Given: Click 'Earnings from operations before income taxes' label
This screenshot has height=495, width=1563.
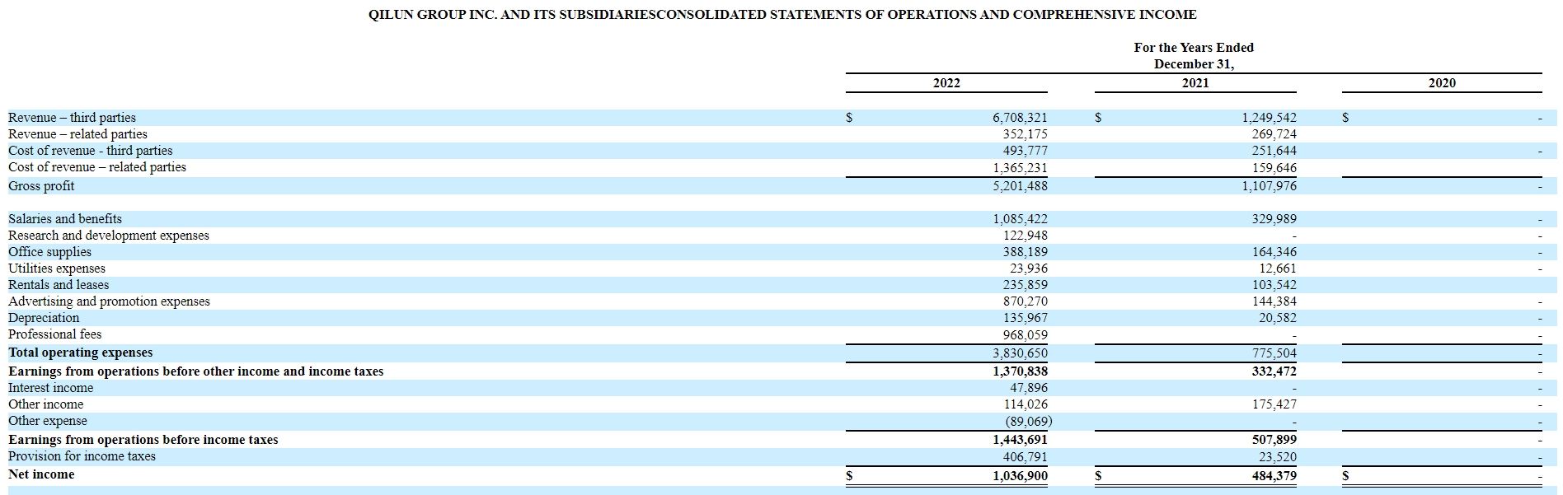Looking at the screenshot, I should tap(143, 440).
